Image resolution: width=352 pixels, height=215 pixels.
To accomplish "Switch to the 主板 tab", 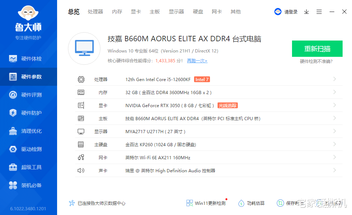I will click(x=154, y=12).
